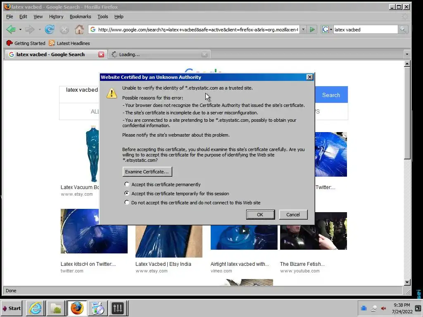Click the scrollbar down arrow
This screenshot has width=423, height=317.
pyautogui.click(x=407, y=282)
